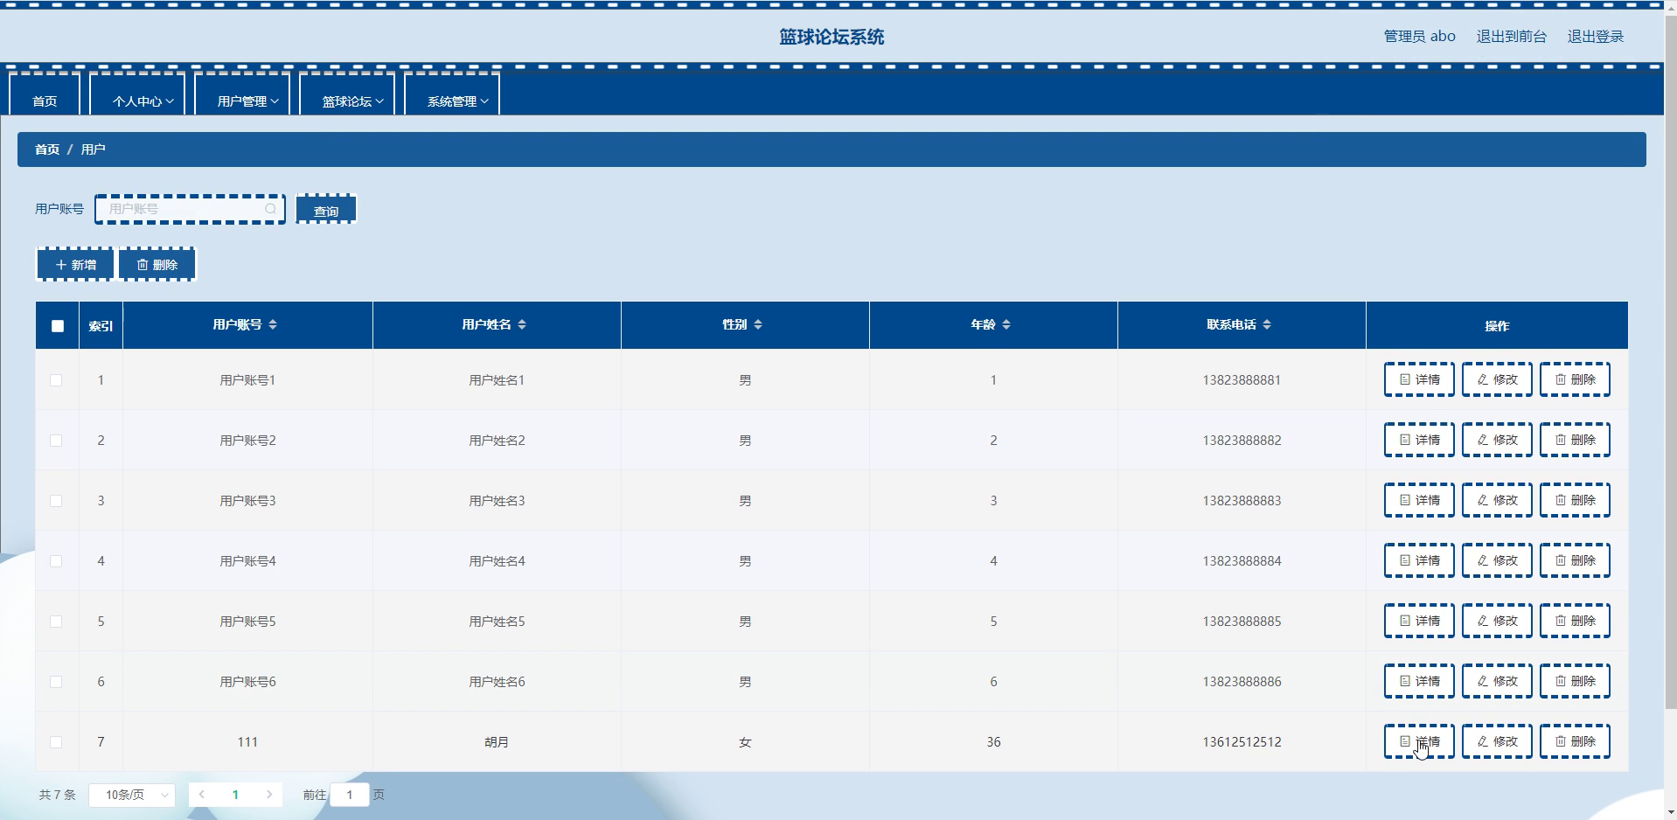The image size is (1677, 820).
Task: Edit 用户账号4 row with 修改
Action: (x=1497, y=560)
